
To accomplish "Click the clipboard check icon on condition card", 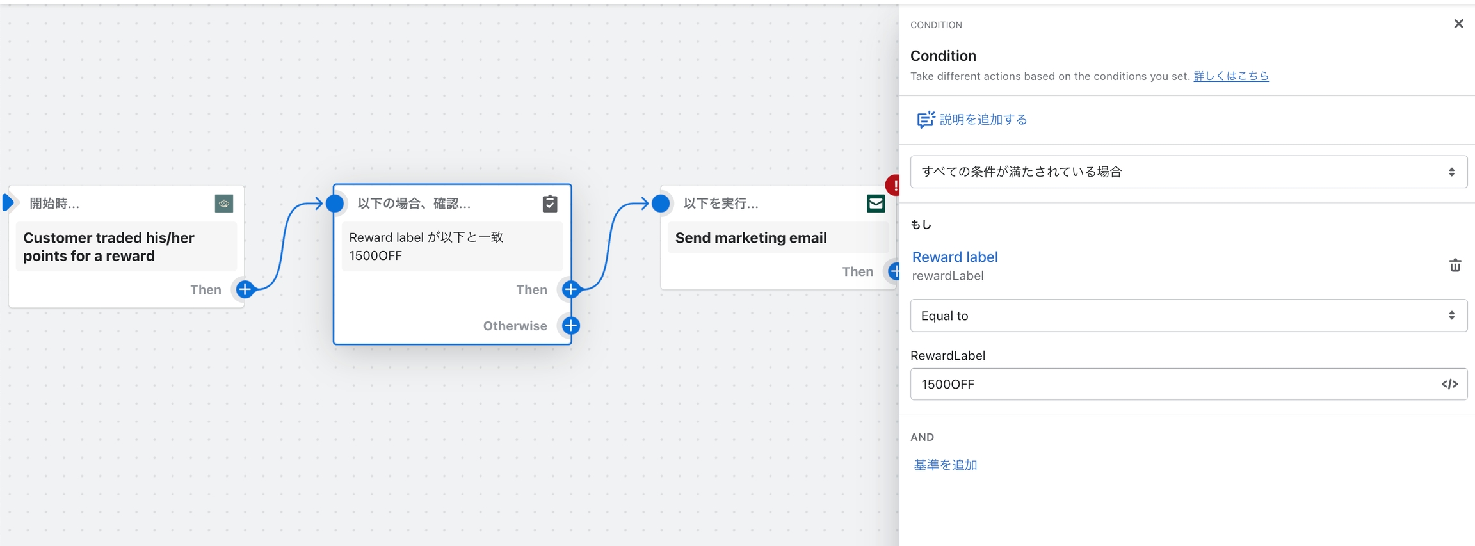I will (550, 204).
